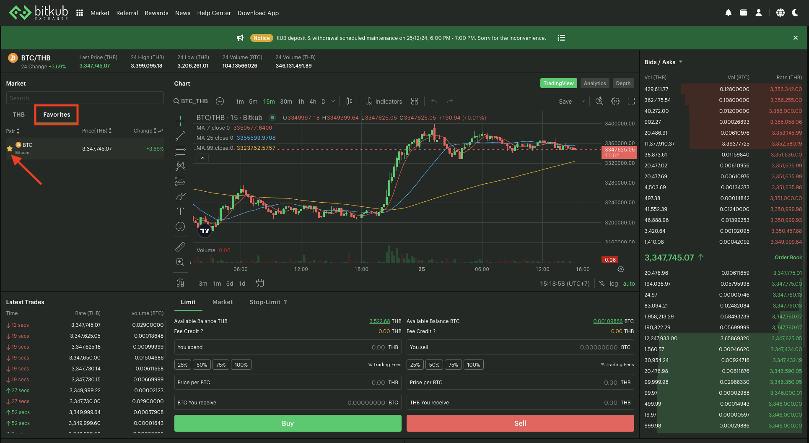Open the Referral menu item
This screenshot has height=443, width=809.
(x=127, y=13)
